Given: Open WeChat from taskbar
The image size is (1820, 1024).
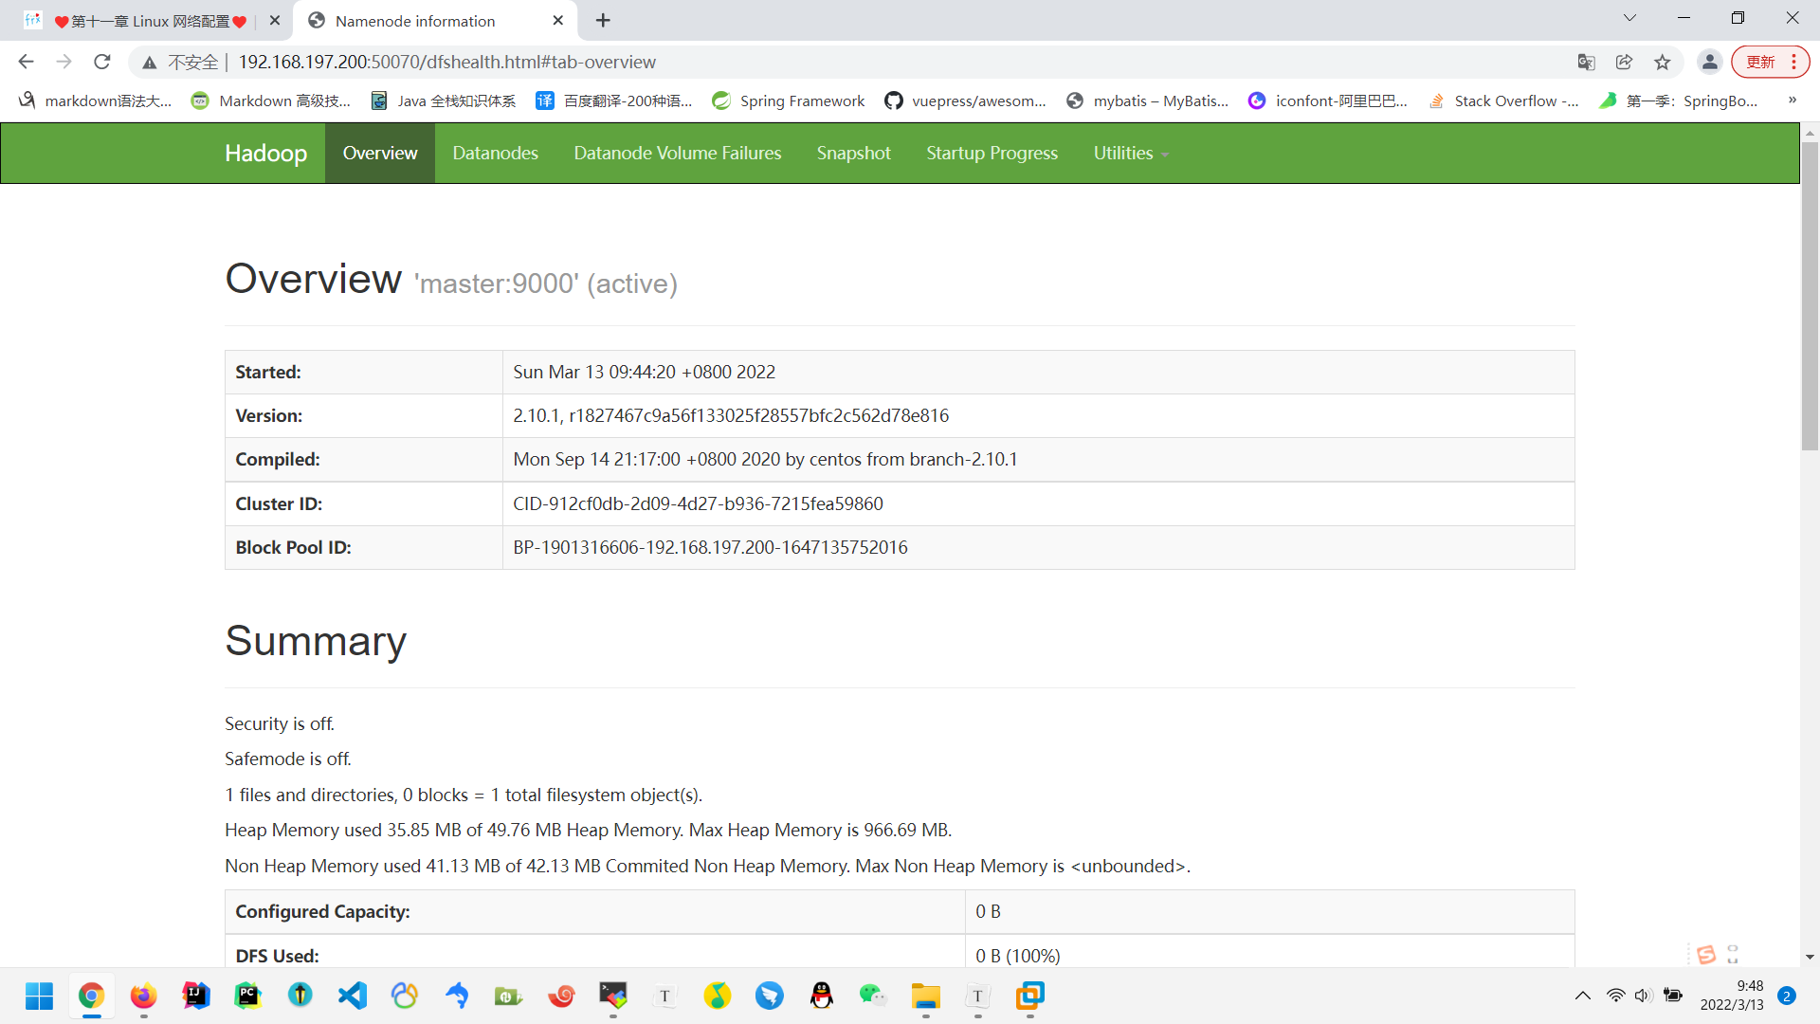Looking at the screenshot, I should click(x=873, y=996).
